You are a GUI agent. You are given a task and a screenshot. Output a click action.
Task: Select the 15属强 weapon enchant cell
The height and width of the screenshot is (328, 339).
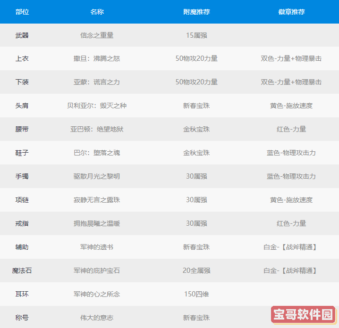click(x=196, y=35)
